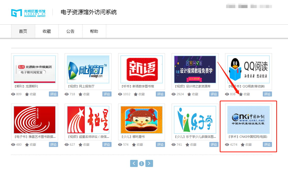The width and height of the screenshot is (288, 170).
Task: Open the 【视频】超星名师讲坛 link
Action: pyautogui.click(x=88, y=137)
